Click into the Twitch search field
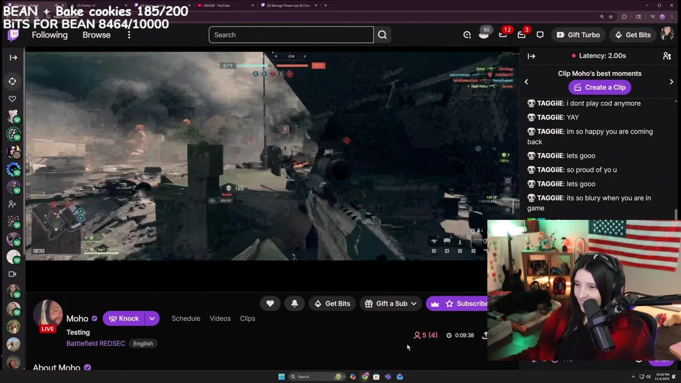 (291, 35)
